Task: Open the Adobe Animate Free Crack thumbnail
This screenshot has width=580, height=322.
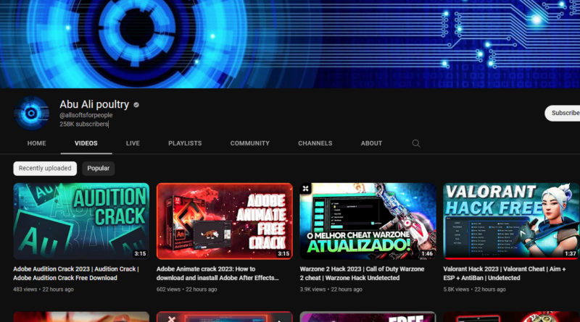Action: click(x=225, y=221)
